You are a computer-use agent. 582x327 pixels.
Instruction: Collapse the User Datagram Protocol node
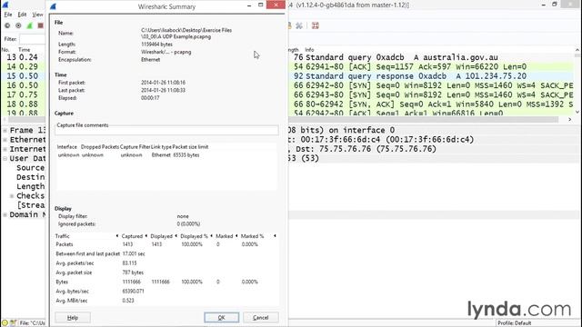(x=5, y=158)
